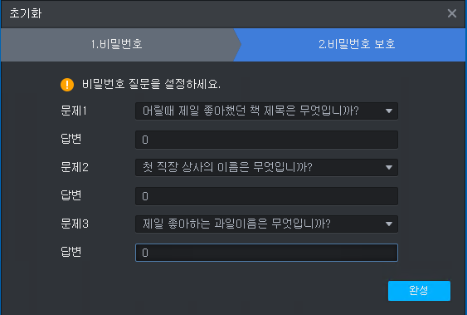The height and width of the screenshot is (315, 467).
Task: Click the 비밀번호 질문을 설정하세요 message
Action: pos(151,85)
